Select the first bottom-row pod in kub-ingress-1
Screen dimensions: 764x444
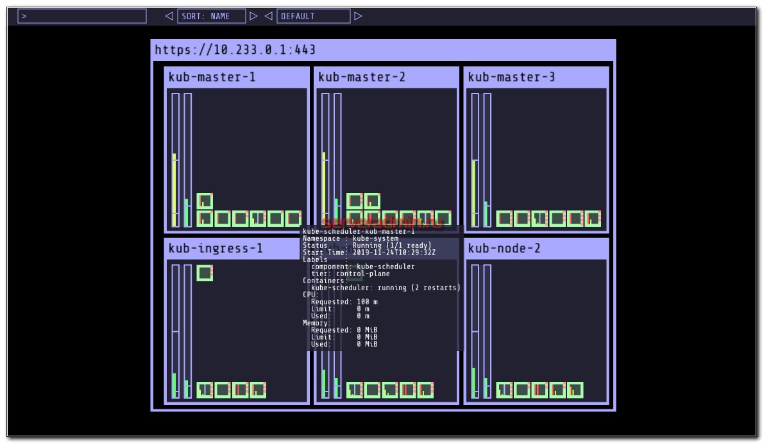[205, 390]
